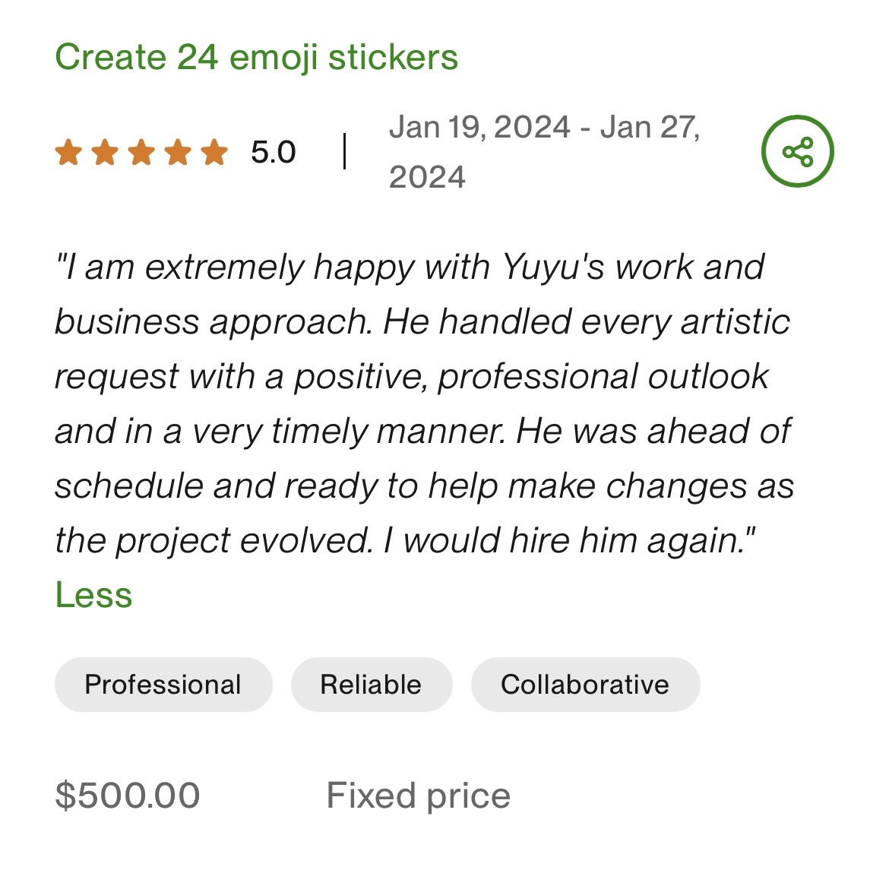The height and width of the screenshot is (870, 889).
Task: Select the Collaborative tag chip
Action: click(584, 685)
